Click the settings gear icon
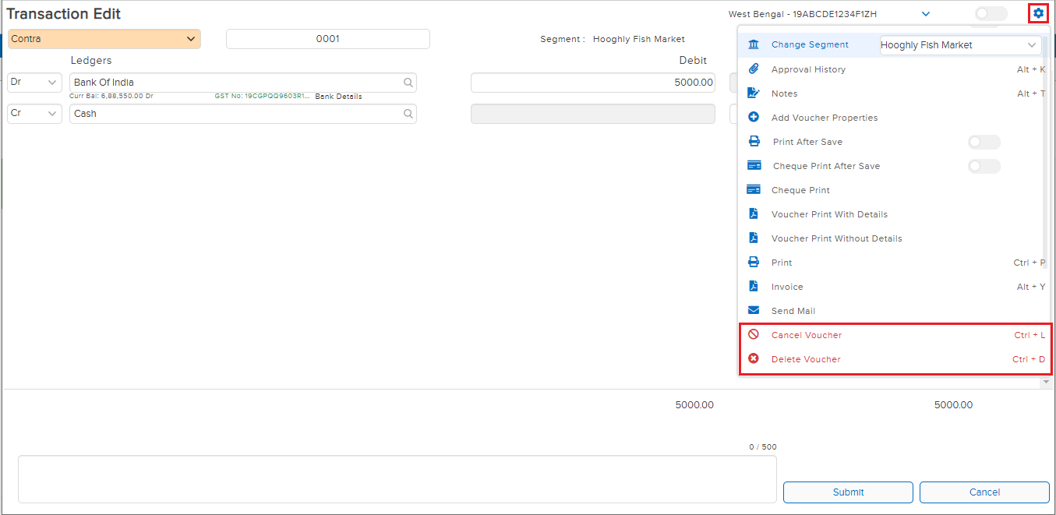This screenshot has width=1056, height=515. (x=1038, y=13)
